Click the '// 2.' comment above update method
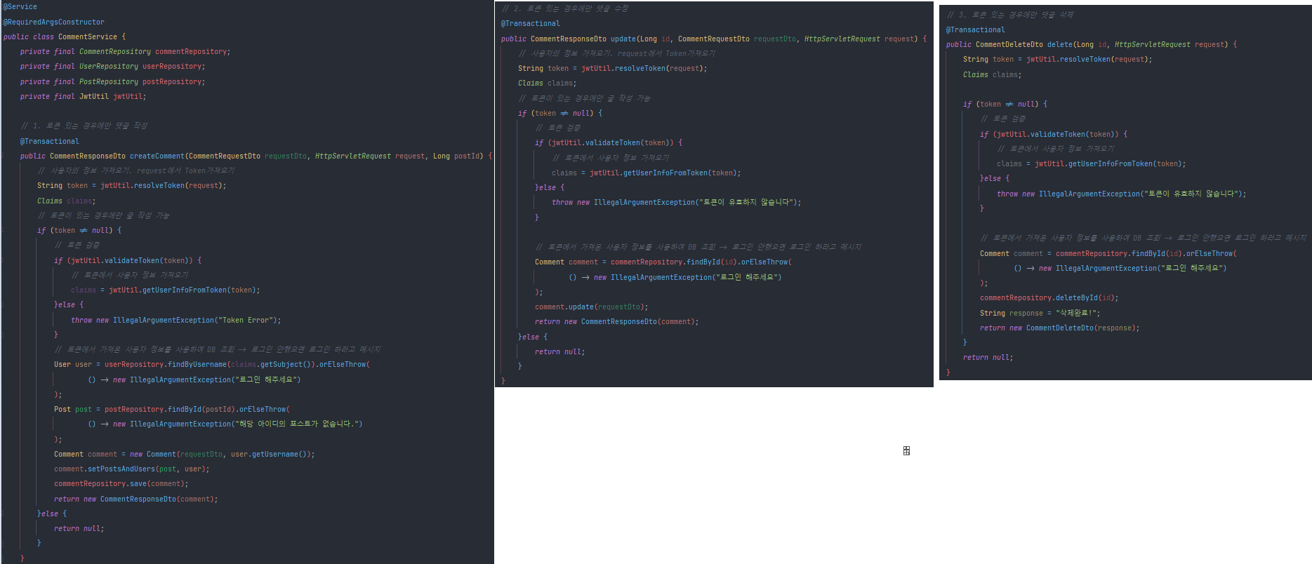This screenshot has width=1312, height=564. pyautogui.click(x=565, y=8)
